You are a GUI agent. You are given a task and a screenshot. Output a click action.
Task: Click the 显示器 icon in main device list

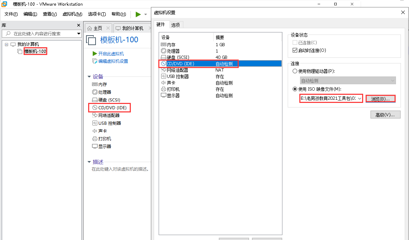(x=95, y=146)
